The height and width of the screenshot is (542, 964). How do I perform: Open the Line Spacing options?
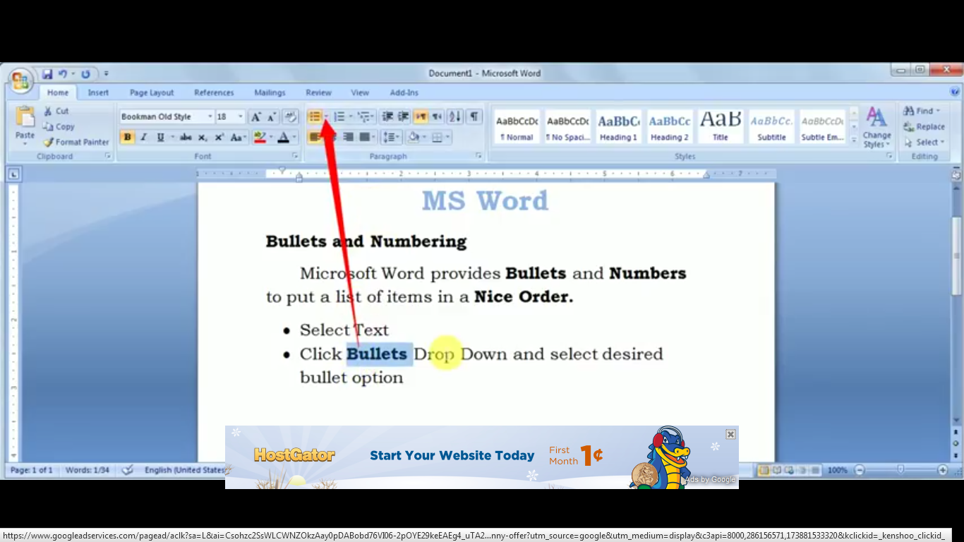390,137
